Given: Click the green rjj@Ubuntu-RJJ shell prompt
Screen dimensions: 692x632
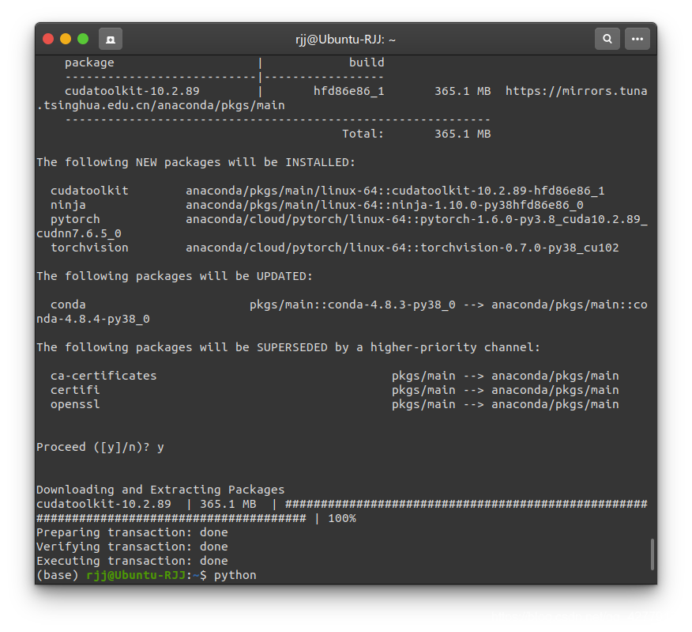Looking at the screenshot, I should [x=136, y=575].
